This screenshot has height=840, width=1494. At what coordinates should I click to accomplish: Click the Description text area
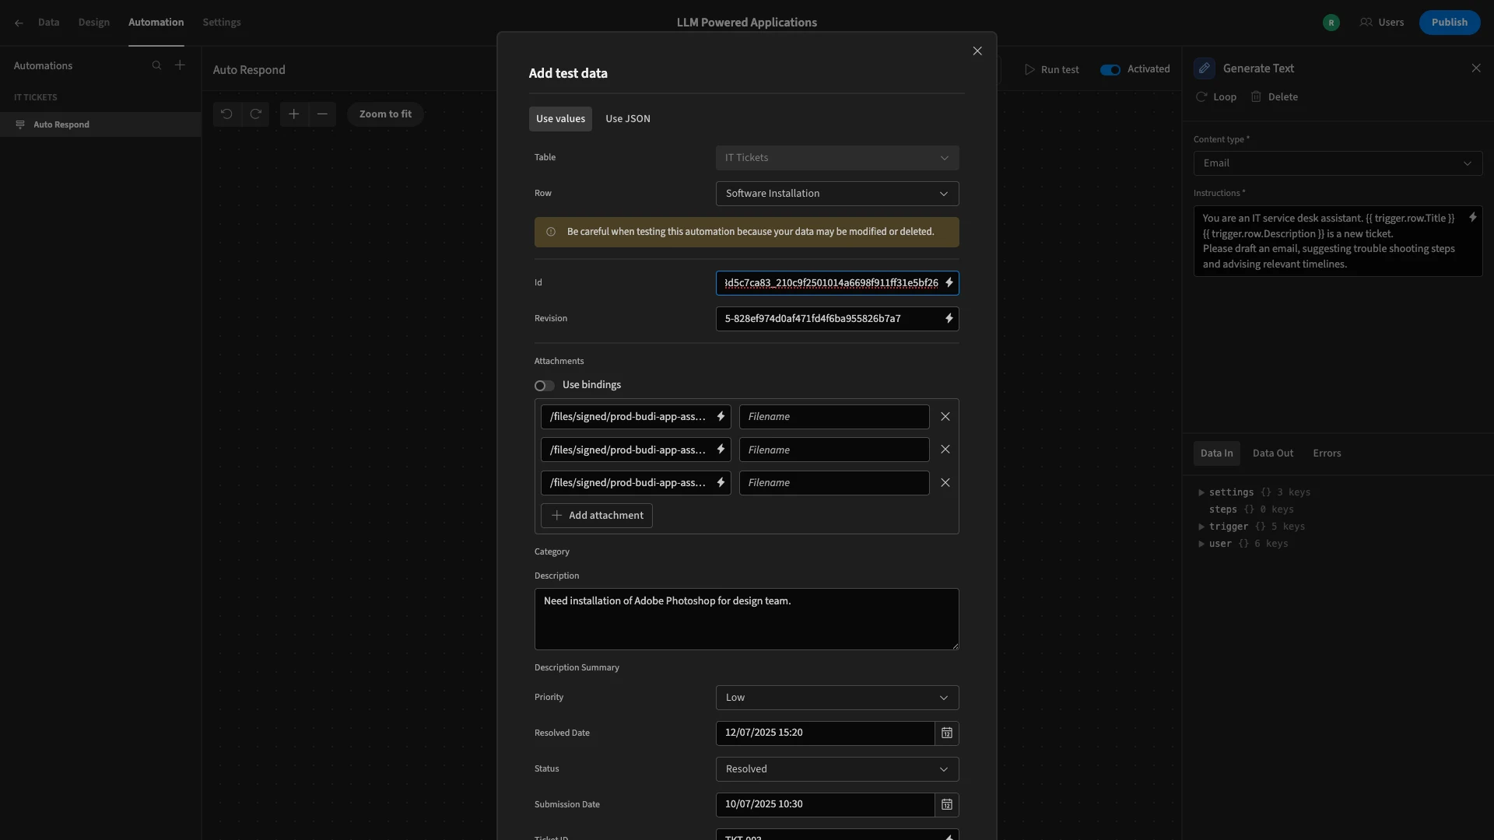[x=747, y=619]
